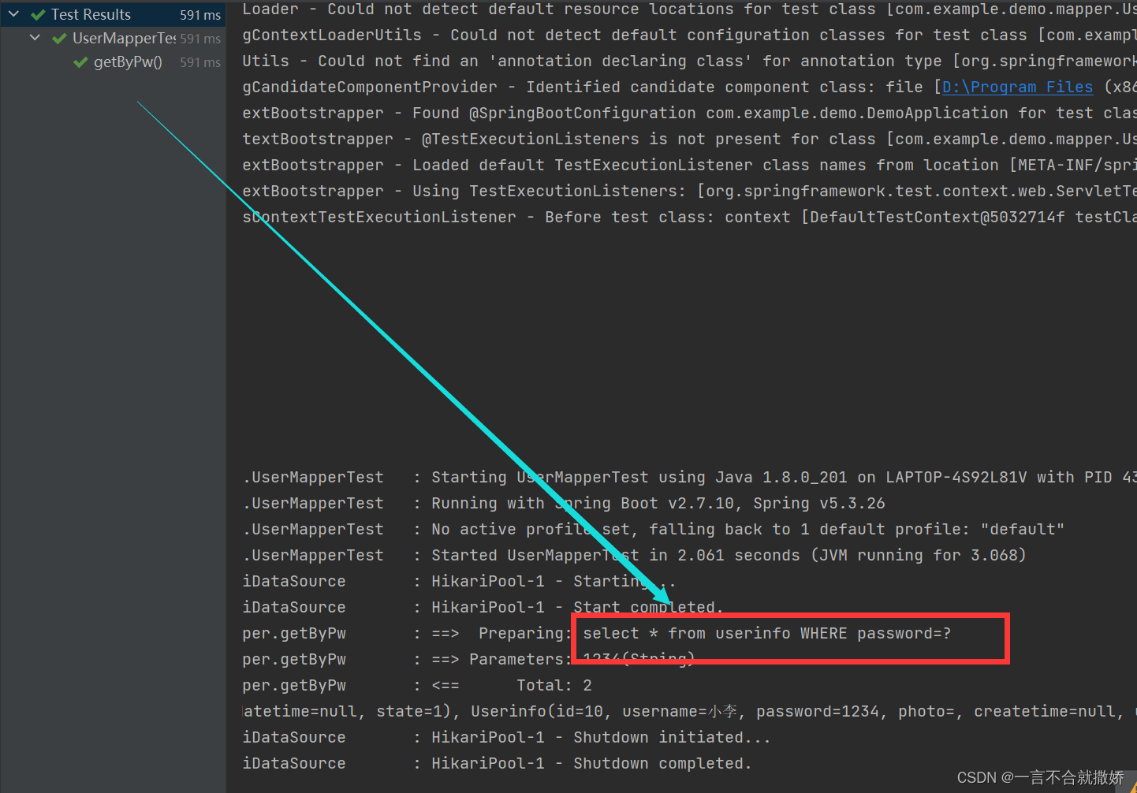Viewport: 1137px width, 793px height.
Task: Open the D:\Program Files file path link
Action: [x=1016, y=87]
